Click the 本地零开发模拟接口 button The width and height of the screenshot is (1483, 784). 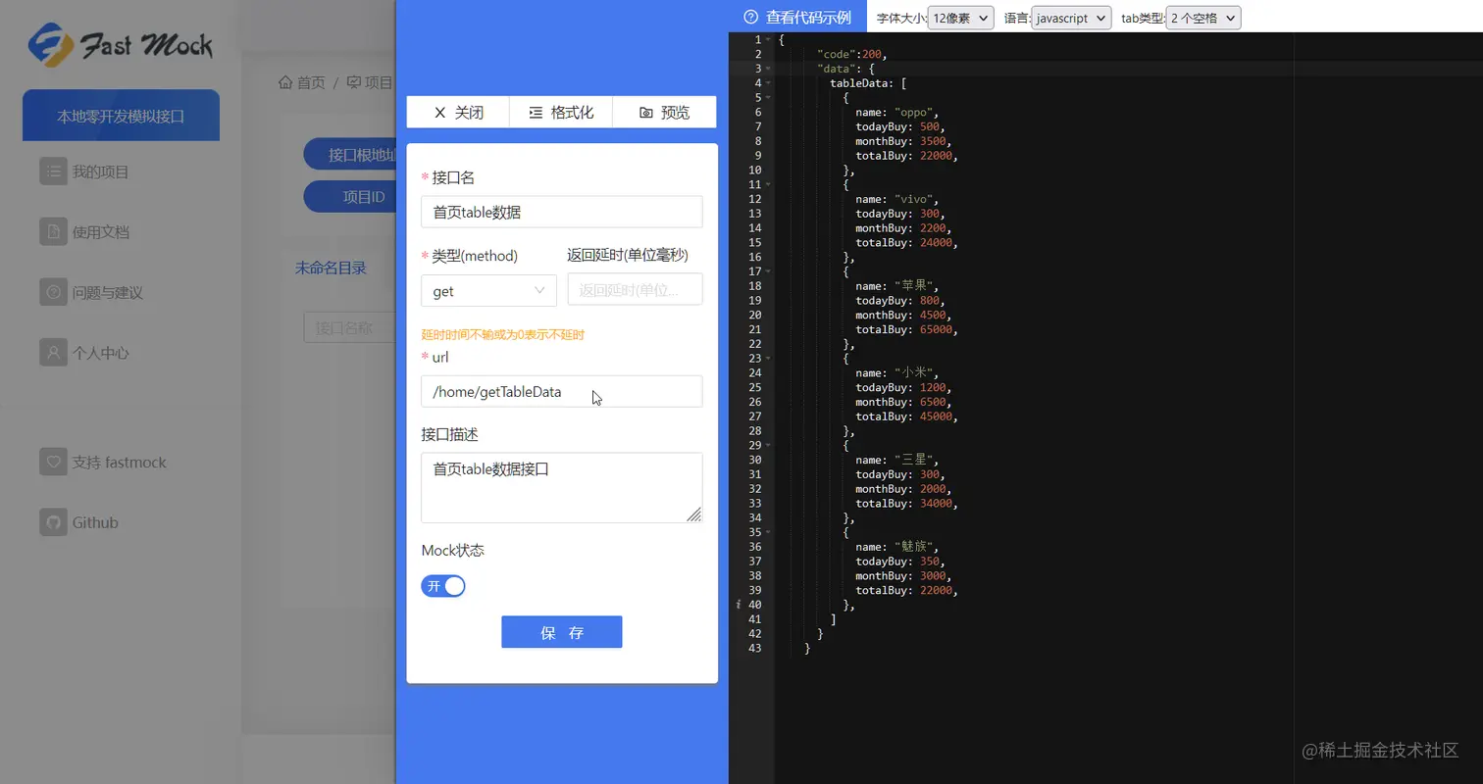pos(121,116)
